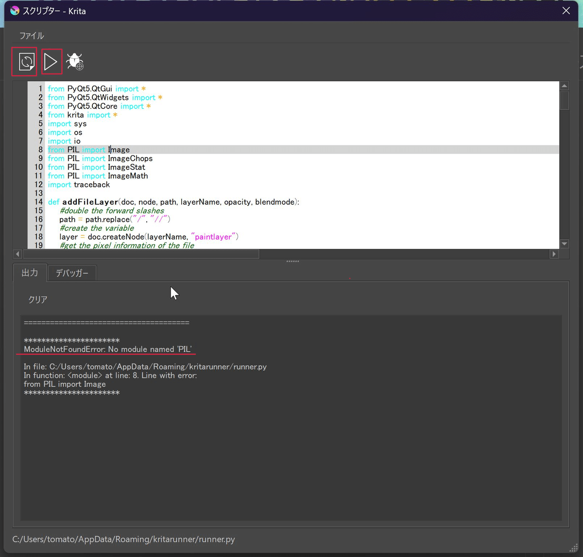Viewport: 583px width, 557px height.
Task: Click the 'In file: C:/Users/tomato' output line
Action: pyautogui.click(x=145, y=367)
